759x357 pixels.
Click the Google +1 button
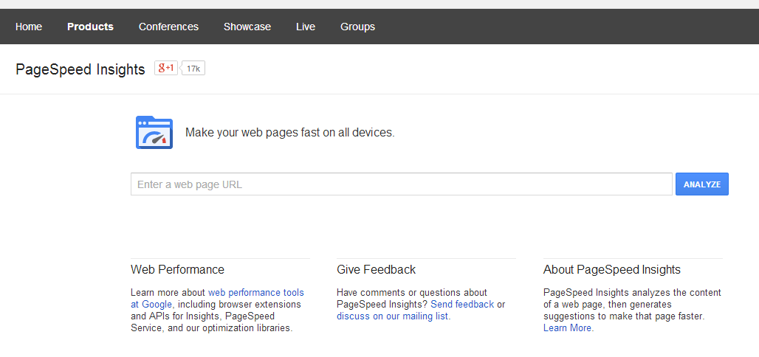click(166, 68)
